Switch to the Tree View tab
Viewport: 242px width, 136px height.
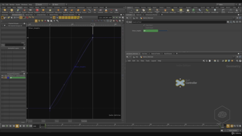(x=144, y=54)
